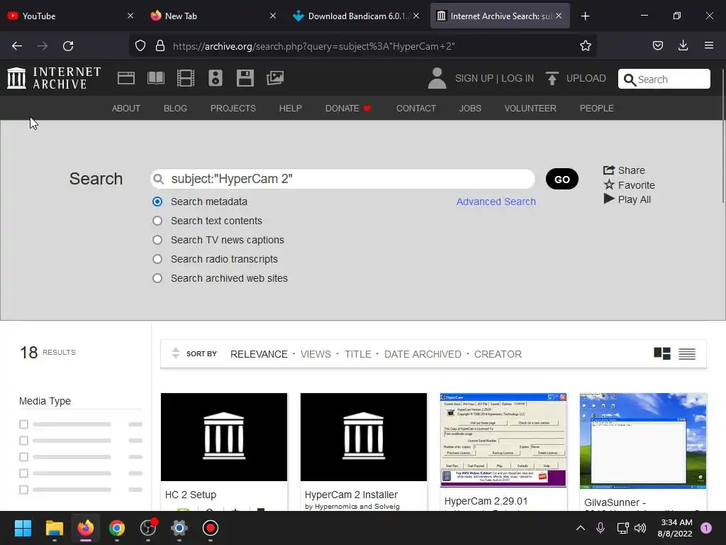This screenshot has height=545, width=726.
Task: Open the Web archive icon
Action: (x=126, y=78)
